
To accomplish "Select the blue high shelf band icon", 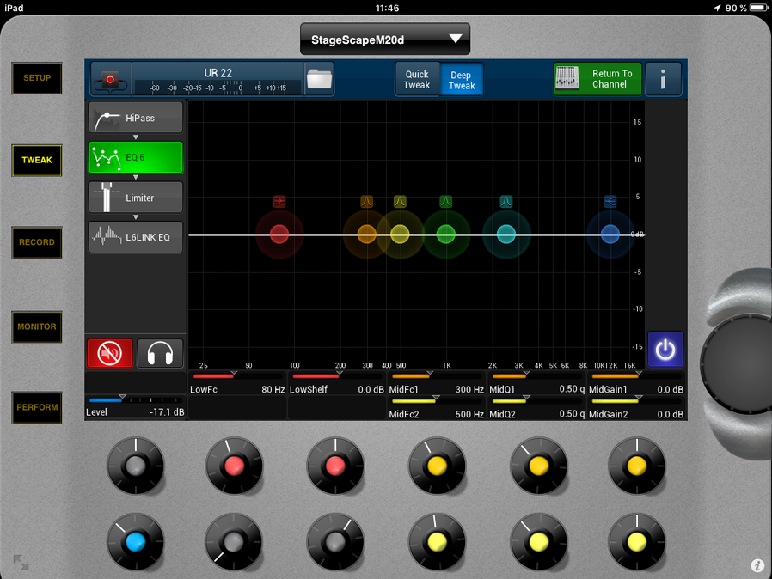I will pyautogui.click(x=610, y=202).
